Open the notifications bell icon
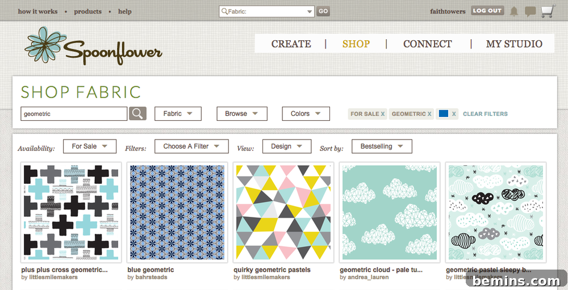The width and height of the screenshot is (568, 290). [x=514, y=11]
